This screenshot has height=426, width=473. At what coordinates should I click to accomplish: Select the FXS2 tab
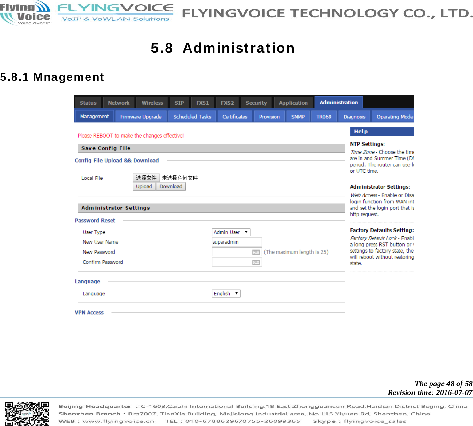(228, 103)
